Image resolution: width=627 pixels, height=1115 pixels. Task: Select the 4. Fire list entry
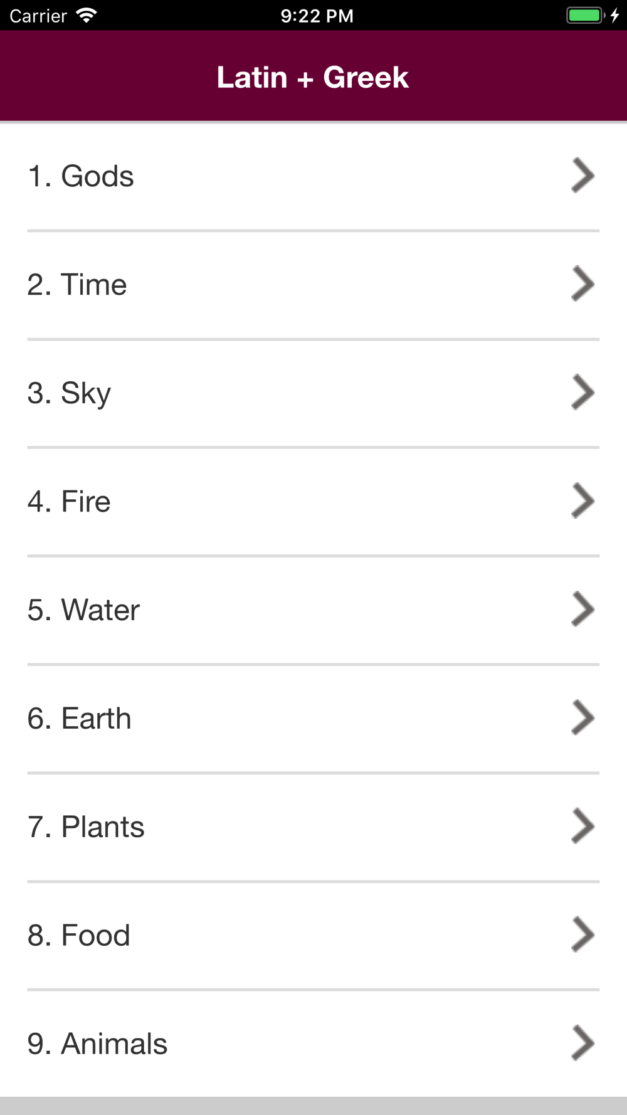pos(313,502)
